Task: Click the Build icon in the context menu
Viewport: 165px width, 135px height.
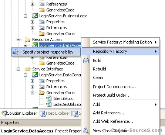Action: [x=86, y=60]
